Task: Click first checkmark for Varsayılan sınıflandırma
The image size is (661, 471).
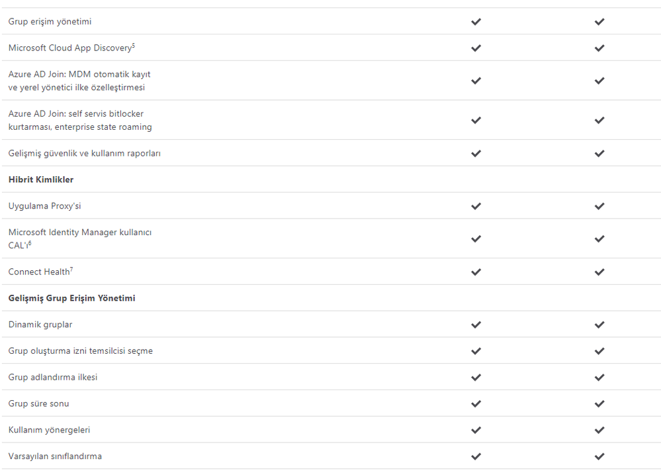Action: (476, 456)
